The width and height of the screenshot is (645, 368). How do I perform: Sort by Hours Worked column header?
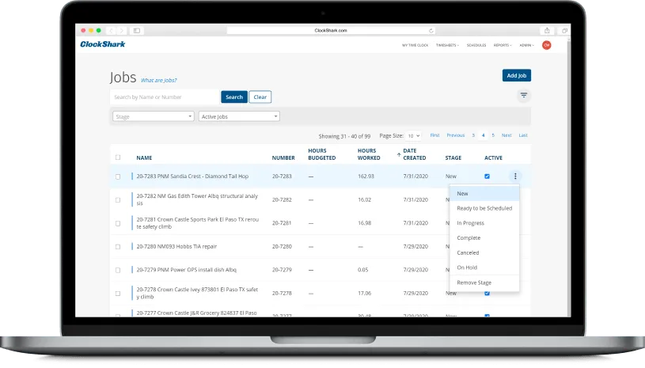369,154
